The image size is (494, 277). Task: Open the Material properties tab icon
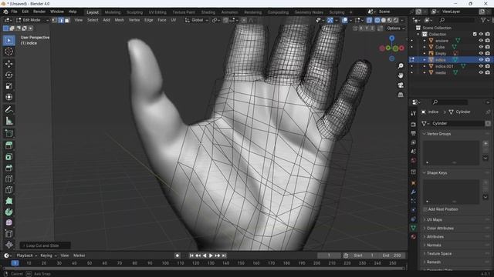[414, 237]
